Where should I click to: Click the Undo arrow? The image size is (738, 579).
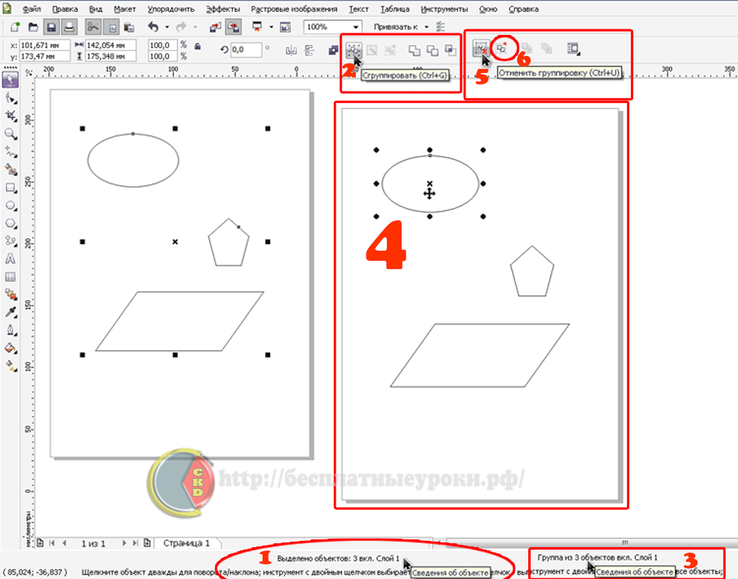tap(154, 27)
